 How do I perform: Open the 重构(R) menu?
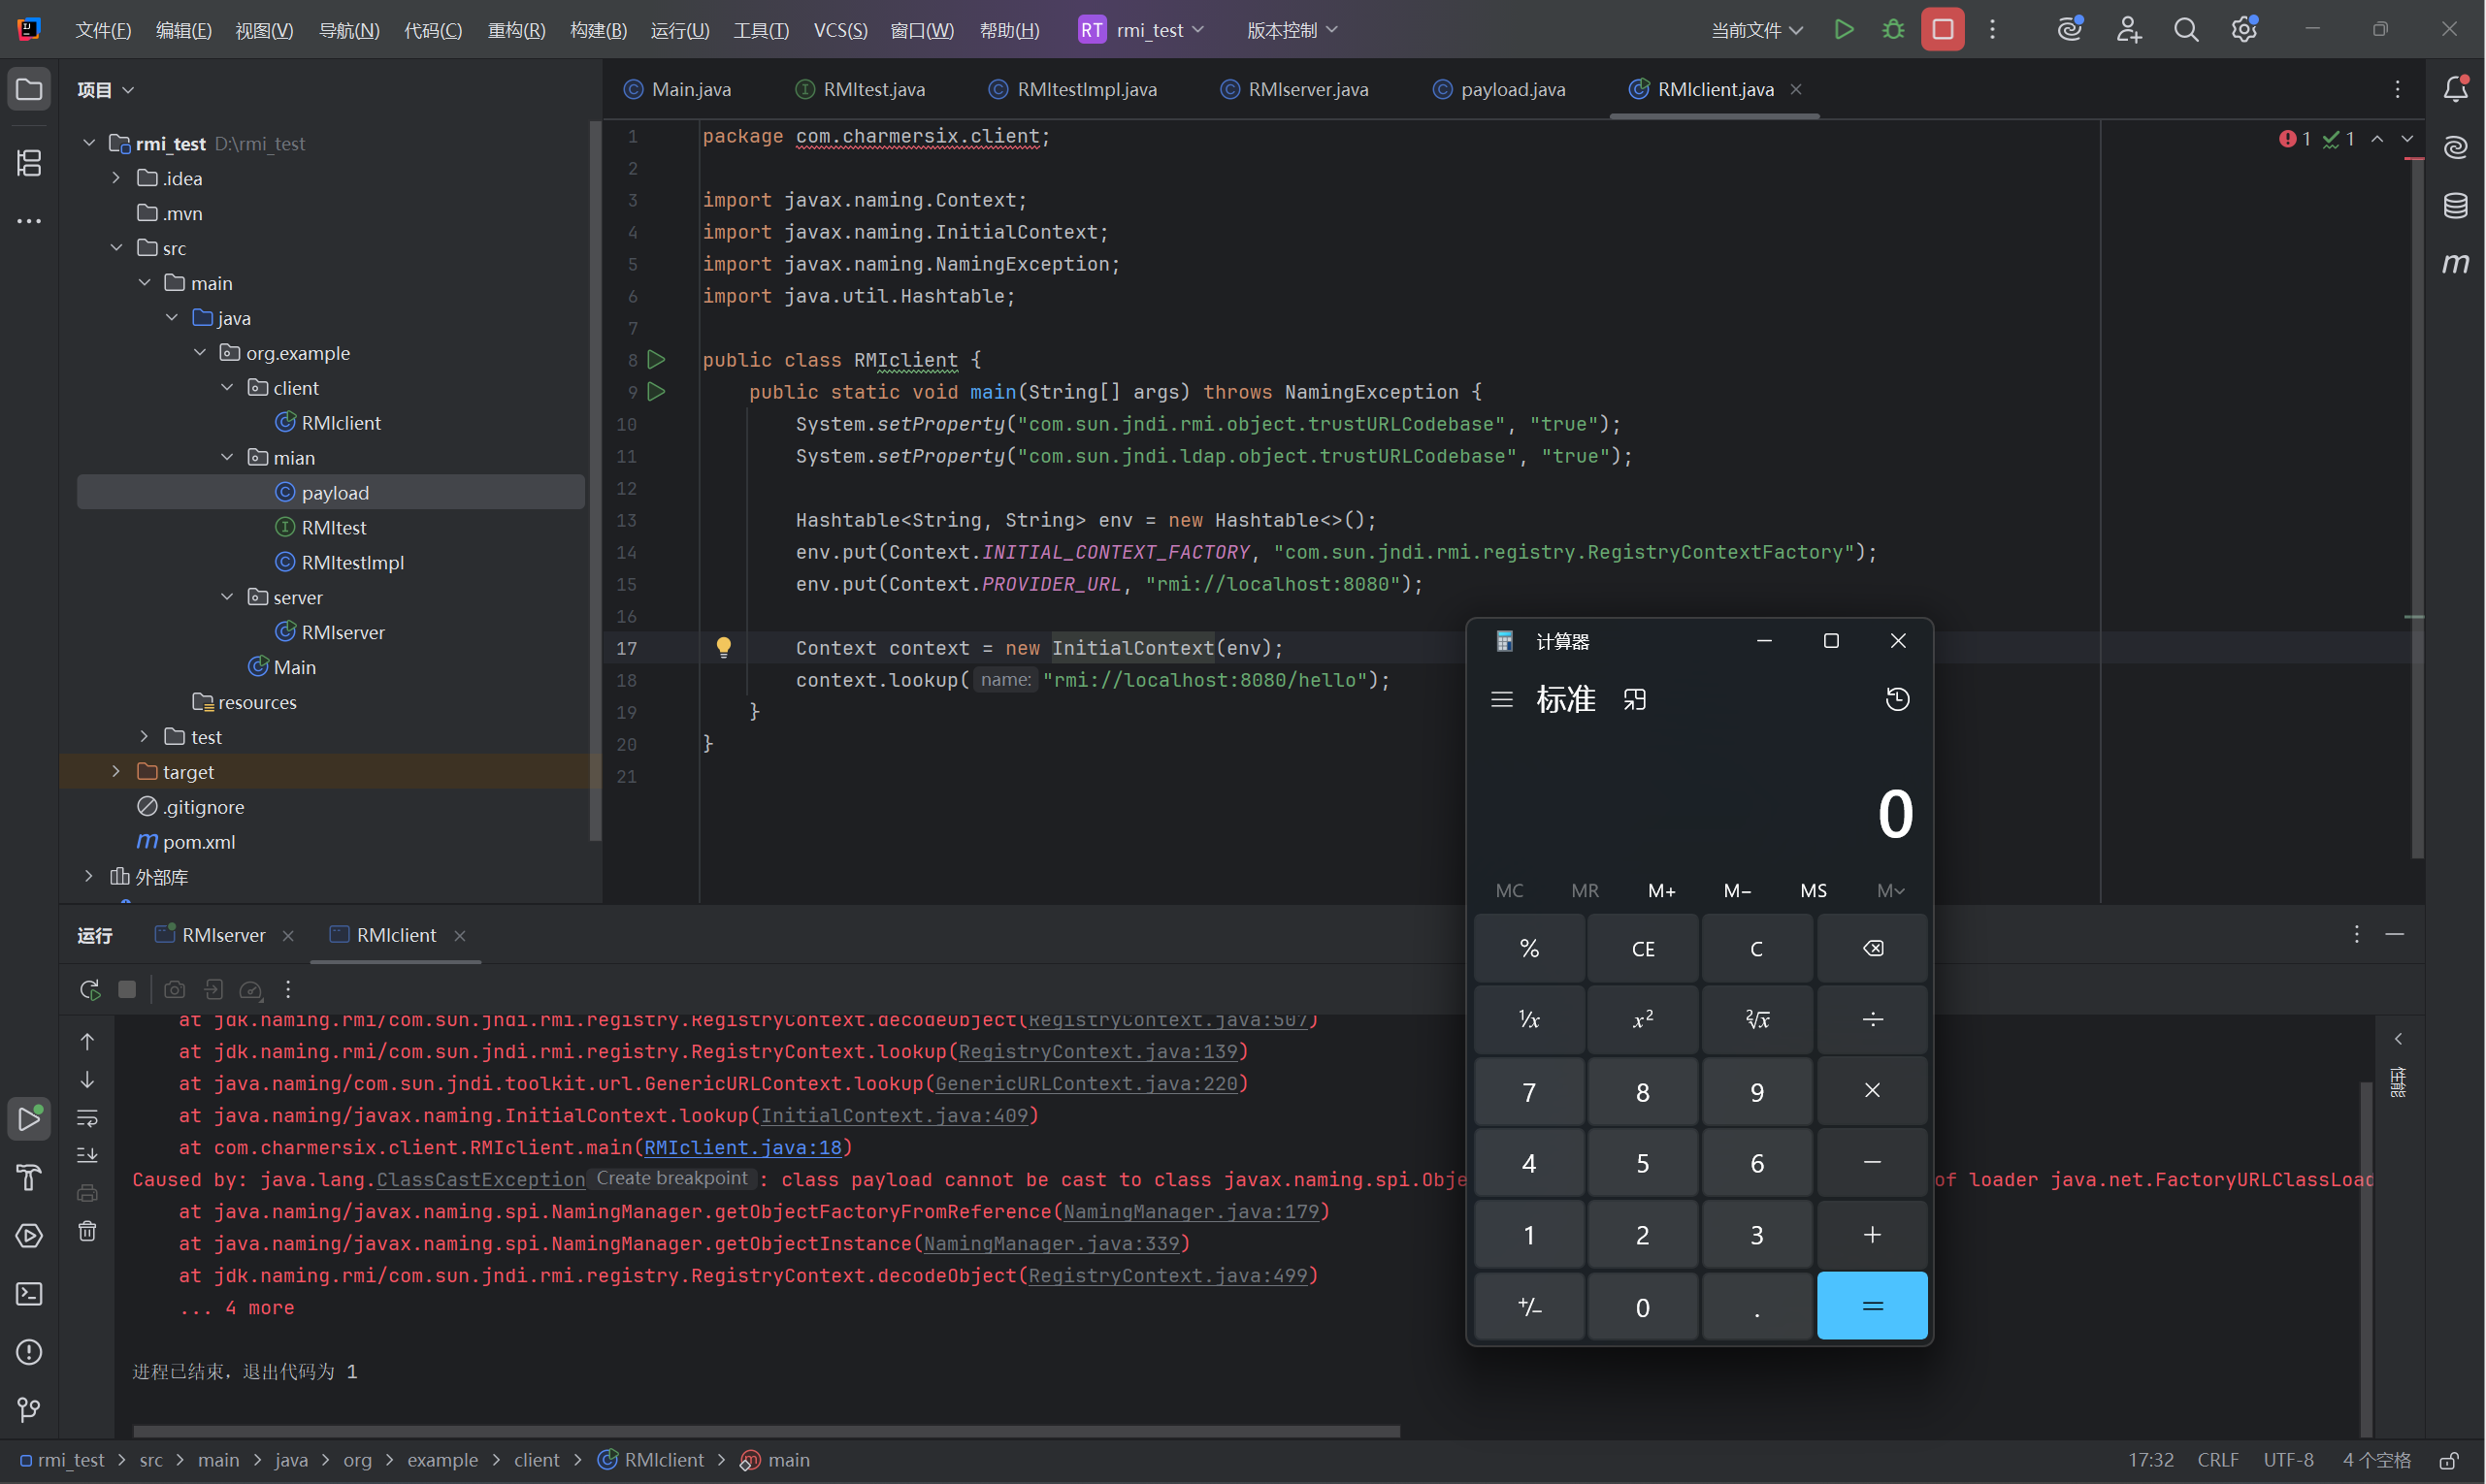tap(516, 30)
